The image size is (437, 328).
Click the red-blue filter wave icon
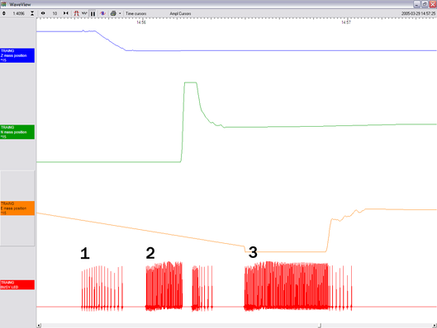point(102,13)
